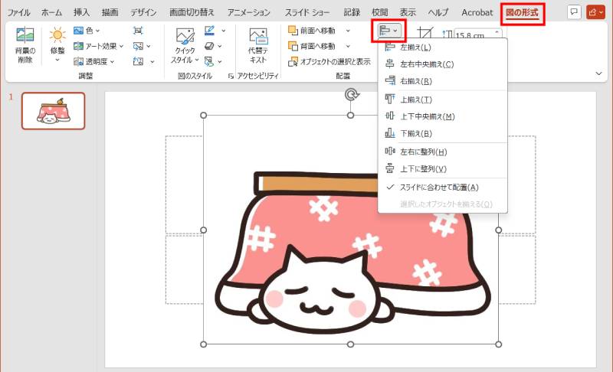
Task: Expand the reset picture dropdown arrow
Action: point(152,62)
